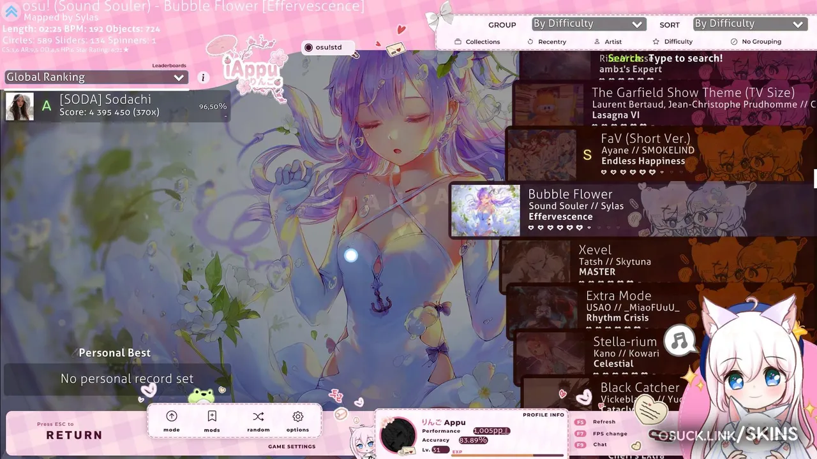Screen dimensions: 817x459
Task: Click the song list scrollbar
Action: click(x=815, y=178)
